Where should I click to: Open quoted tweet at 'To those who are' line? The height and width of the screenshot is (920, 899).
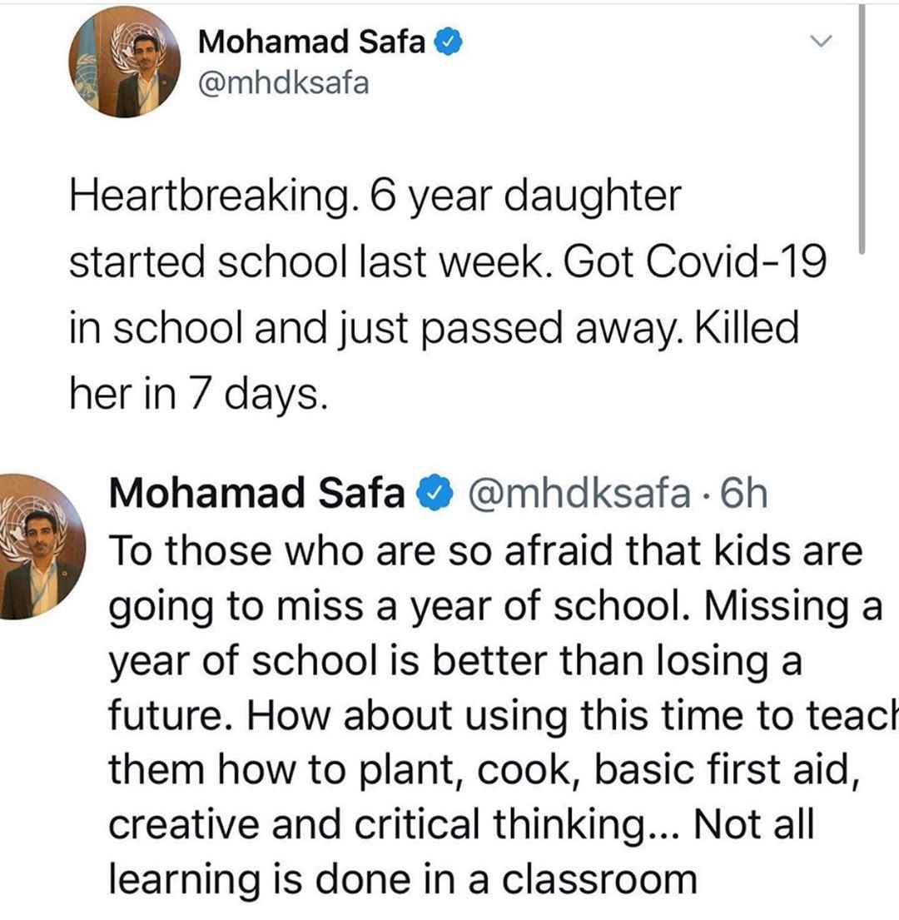(x=485, y=551)
